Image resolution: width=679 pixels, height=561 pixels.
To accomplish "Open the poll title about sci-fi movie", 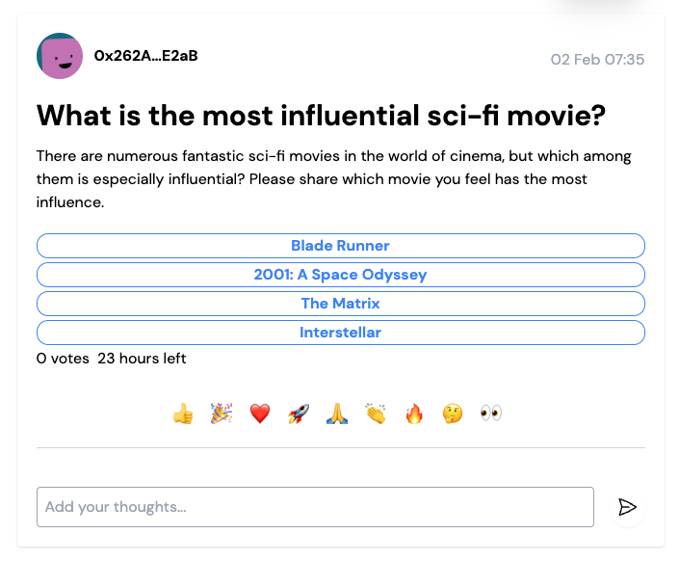I will tap(321, 116).
